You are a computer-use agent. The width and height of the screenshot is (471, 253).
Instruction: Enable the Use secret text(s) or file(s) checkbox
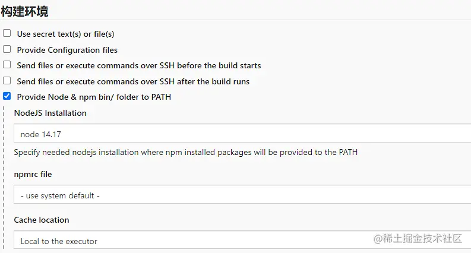(7, 33)
